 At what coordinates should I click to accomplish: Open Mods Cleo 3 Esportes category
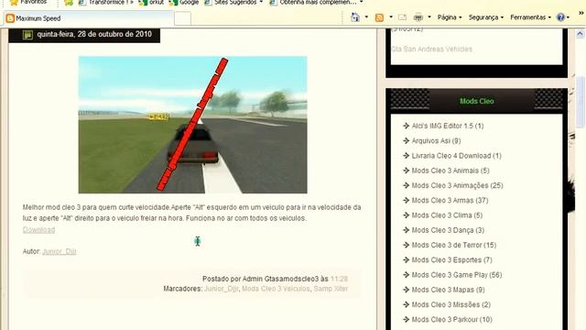pyautogui.click(x=451, y=260)
